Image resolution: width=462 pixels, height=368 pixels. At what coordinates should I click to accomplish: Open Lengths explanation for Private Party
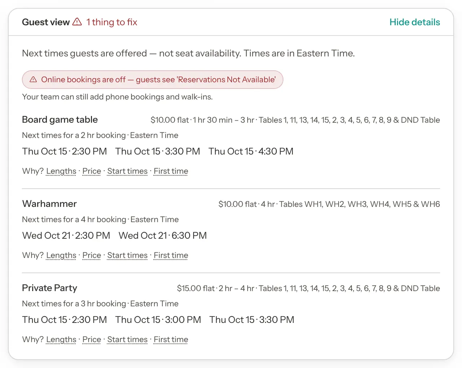[61, 340]
